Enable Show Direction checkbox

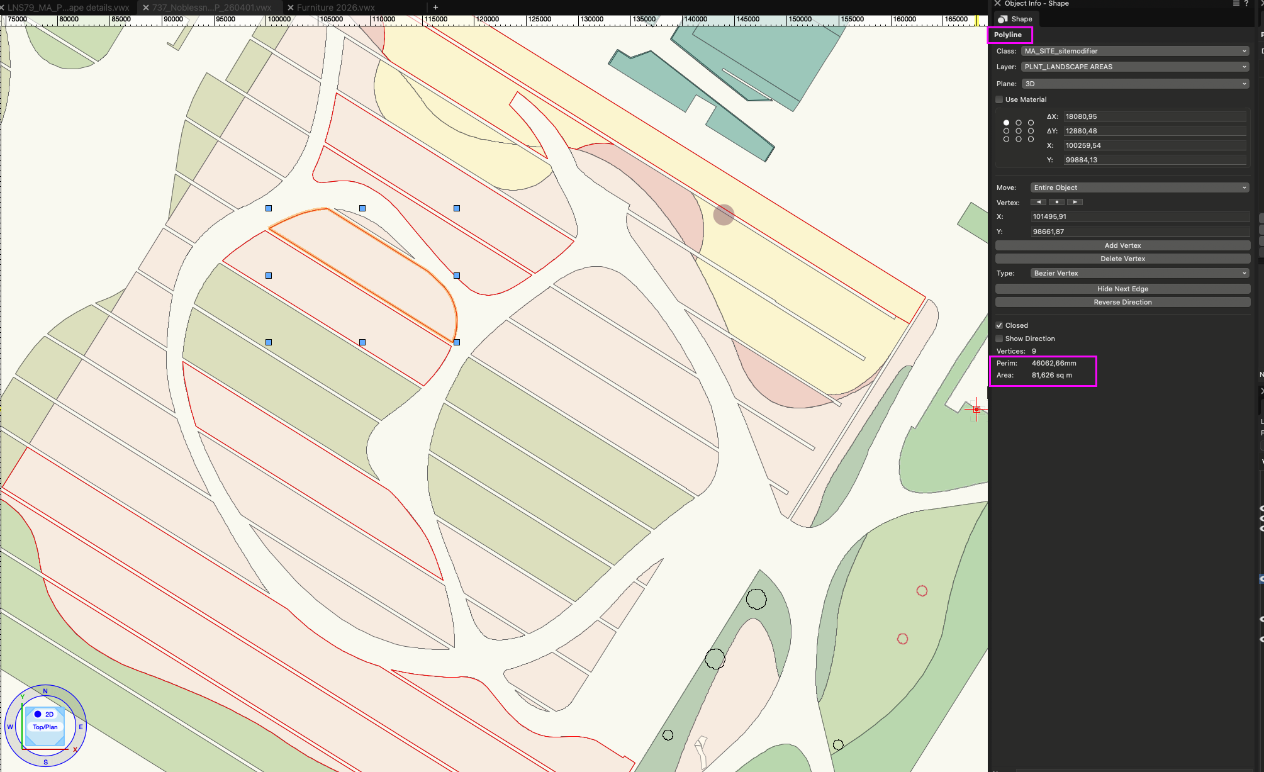(x=999, y=338)
